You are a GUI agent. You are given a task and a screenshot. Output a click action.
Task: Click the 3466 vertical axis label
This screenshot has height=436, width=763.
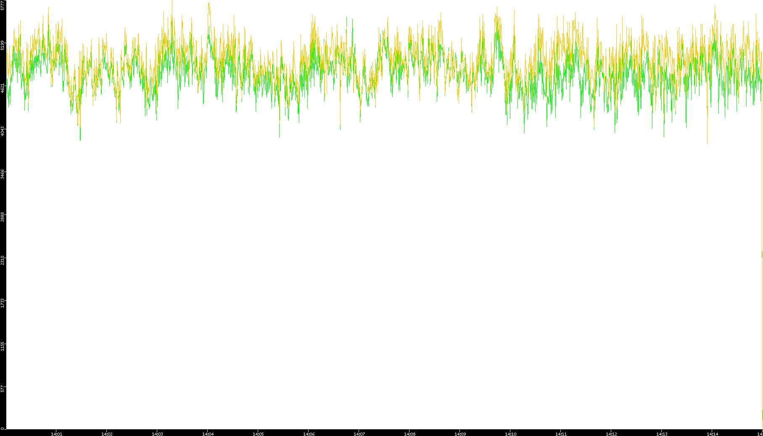tap(3, 174)
